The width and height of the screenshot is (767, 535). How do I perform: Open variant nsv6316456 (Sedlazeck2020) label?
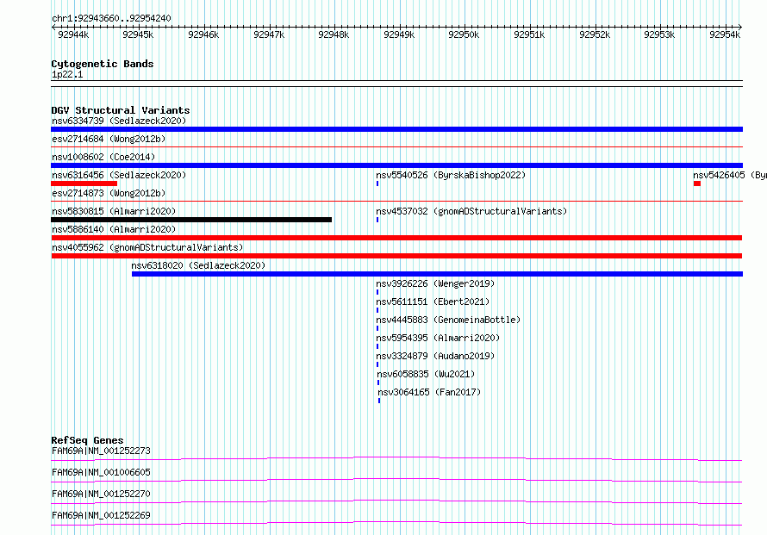[119, 175]
